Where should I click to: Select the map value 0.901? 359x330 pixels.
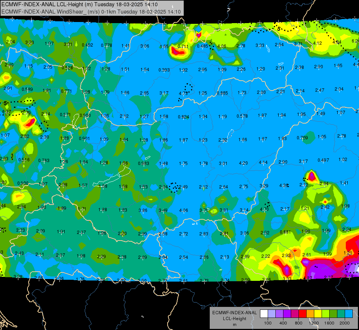(84, 139)
